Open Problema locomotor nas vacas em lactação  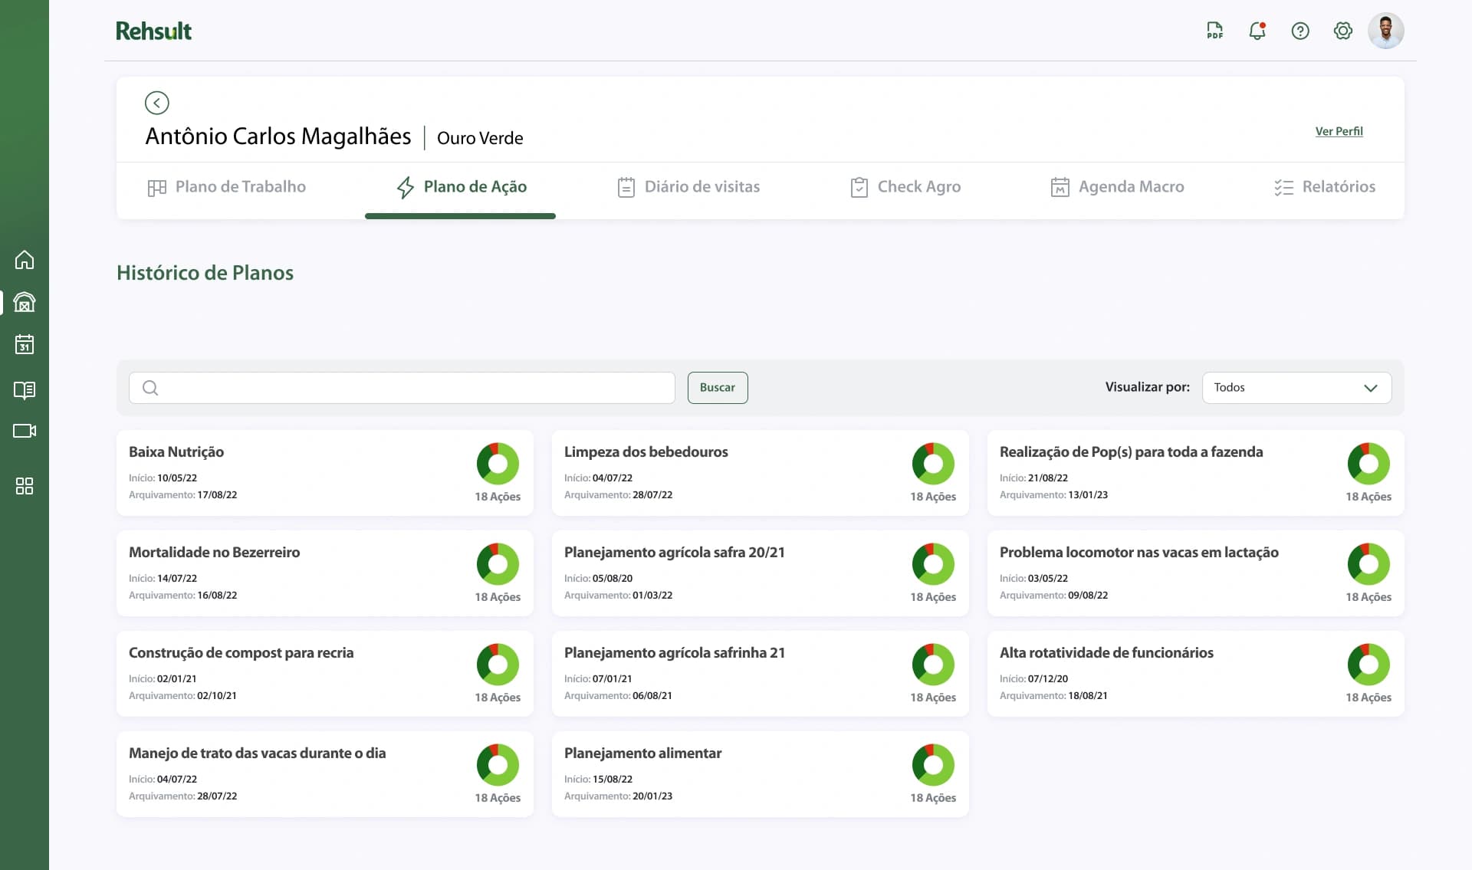tap(1195, 573)
